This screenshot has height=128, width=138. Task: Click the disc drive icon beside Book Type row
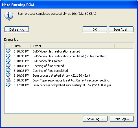8,80
